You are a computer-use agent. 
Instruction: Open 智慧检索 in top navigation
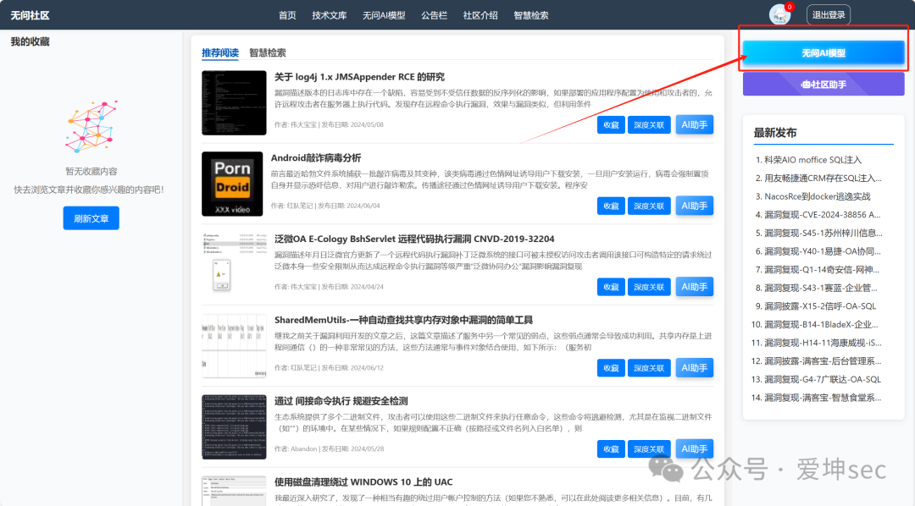531,15
